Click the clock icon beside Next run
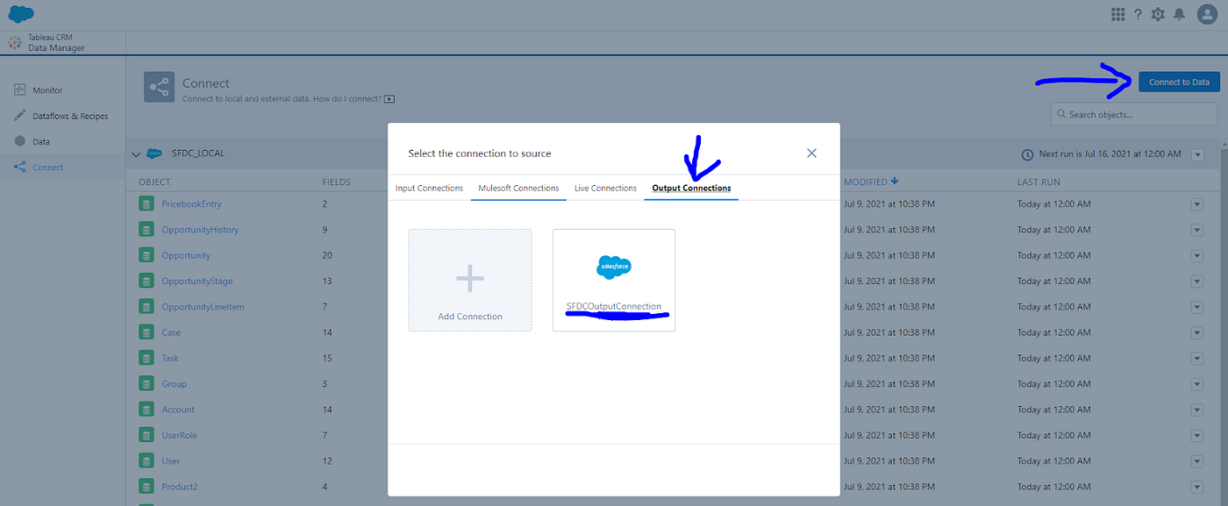This screenshot has height=506, width=1228. coord(1027,154)
